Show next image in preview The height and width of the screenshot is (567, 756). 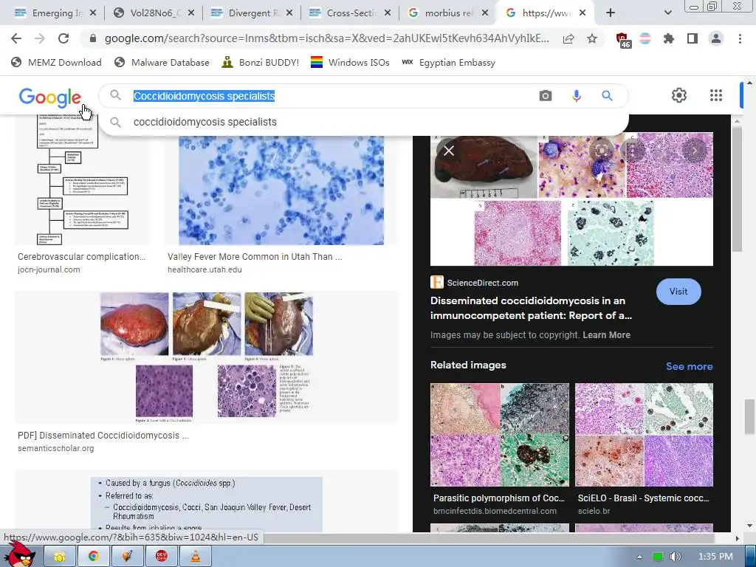[695, 151]
